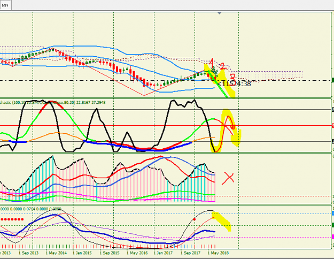Click the "1 May 2014" date label

coord(56,253)
